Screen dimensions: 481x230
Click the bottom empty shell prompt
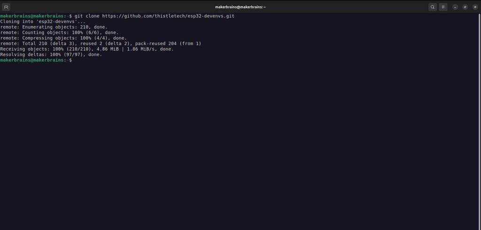coord(36,60)
